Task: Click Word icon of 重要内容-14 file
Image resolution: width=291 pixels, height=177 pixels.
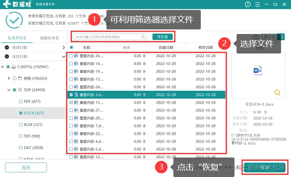Action: coord(76,63)
